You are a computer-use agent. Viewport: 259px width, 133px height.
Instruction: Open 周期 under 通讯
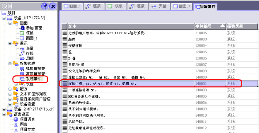click(x=30, y=58)
